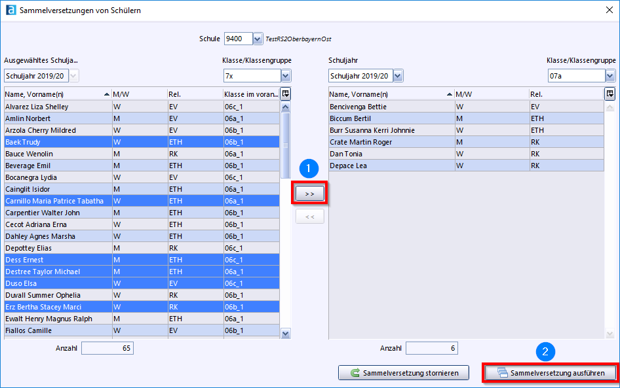Expand the left Klasse/Klassengruppe 7x dropdown
Image resolution: width=620 pixels, height=388 pixels.
pos(285,77)
